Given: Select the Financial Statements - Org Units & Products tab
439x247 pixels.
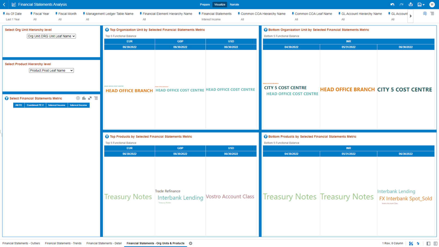Looking at the screenshot, I should 156,243.
